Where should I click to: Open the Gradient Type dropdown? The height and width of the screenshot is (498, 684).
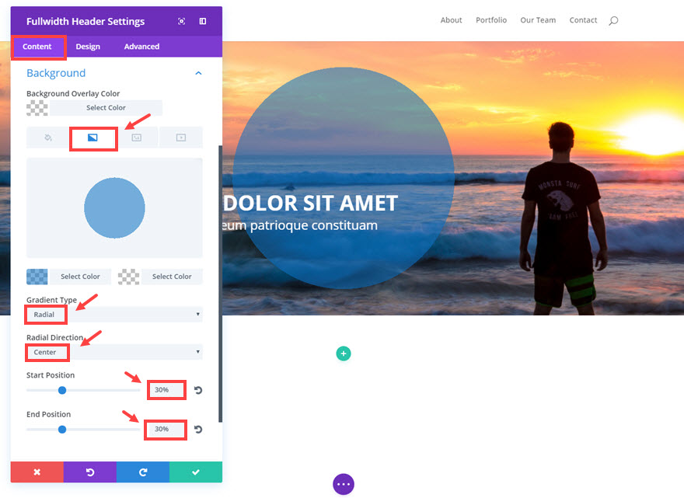[x=114, y=315]
